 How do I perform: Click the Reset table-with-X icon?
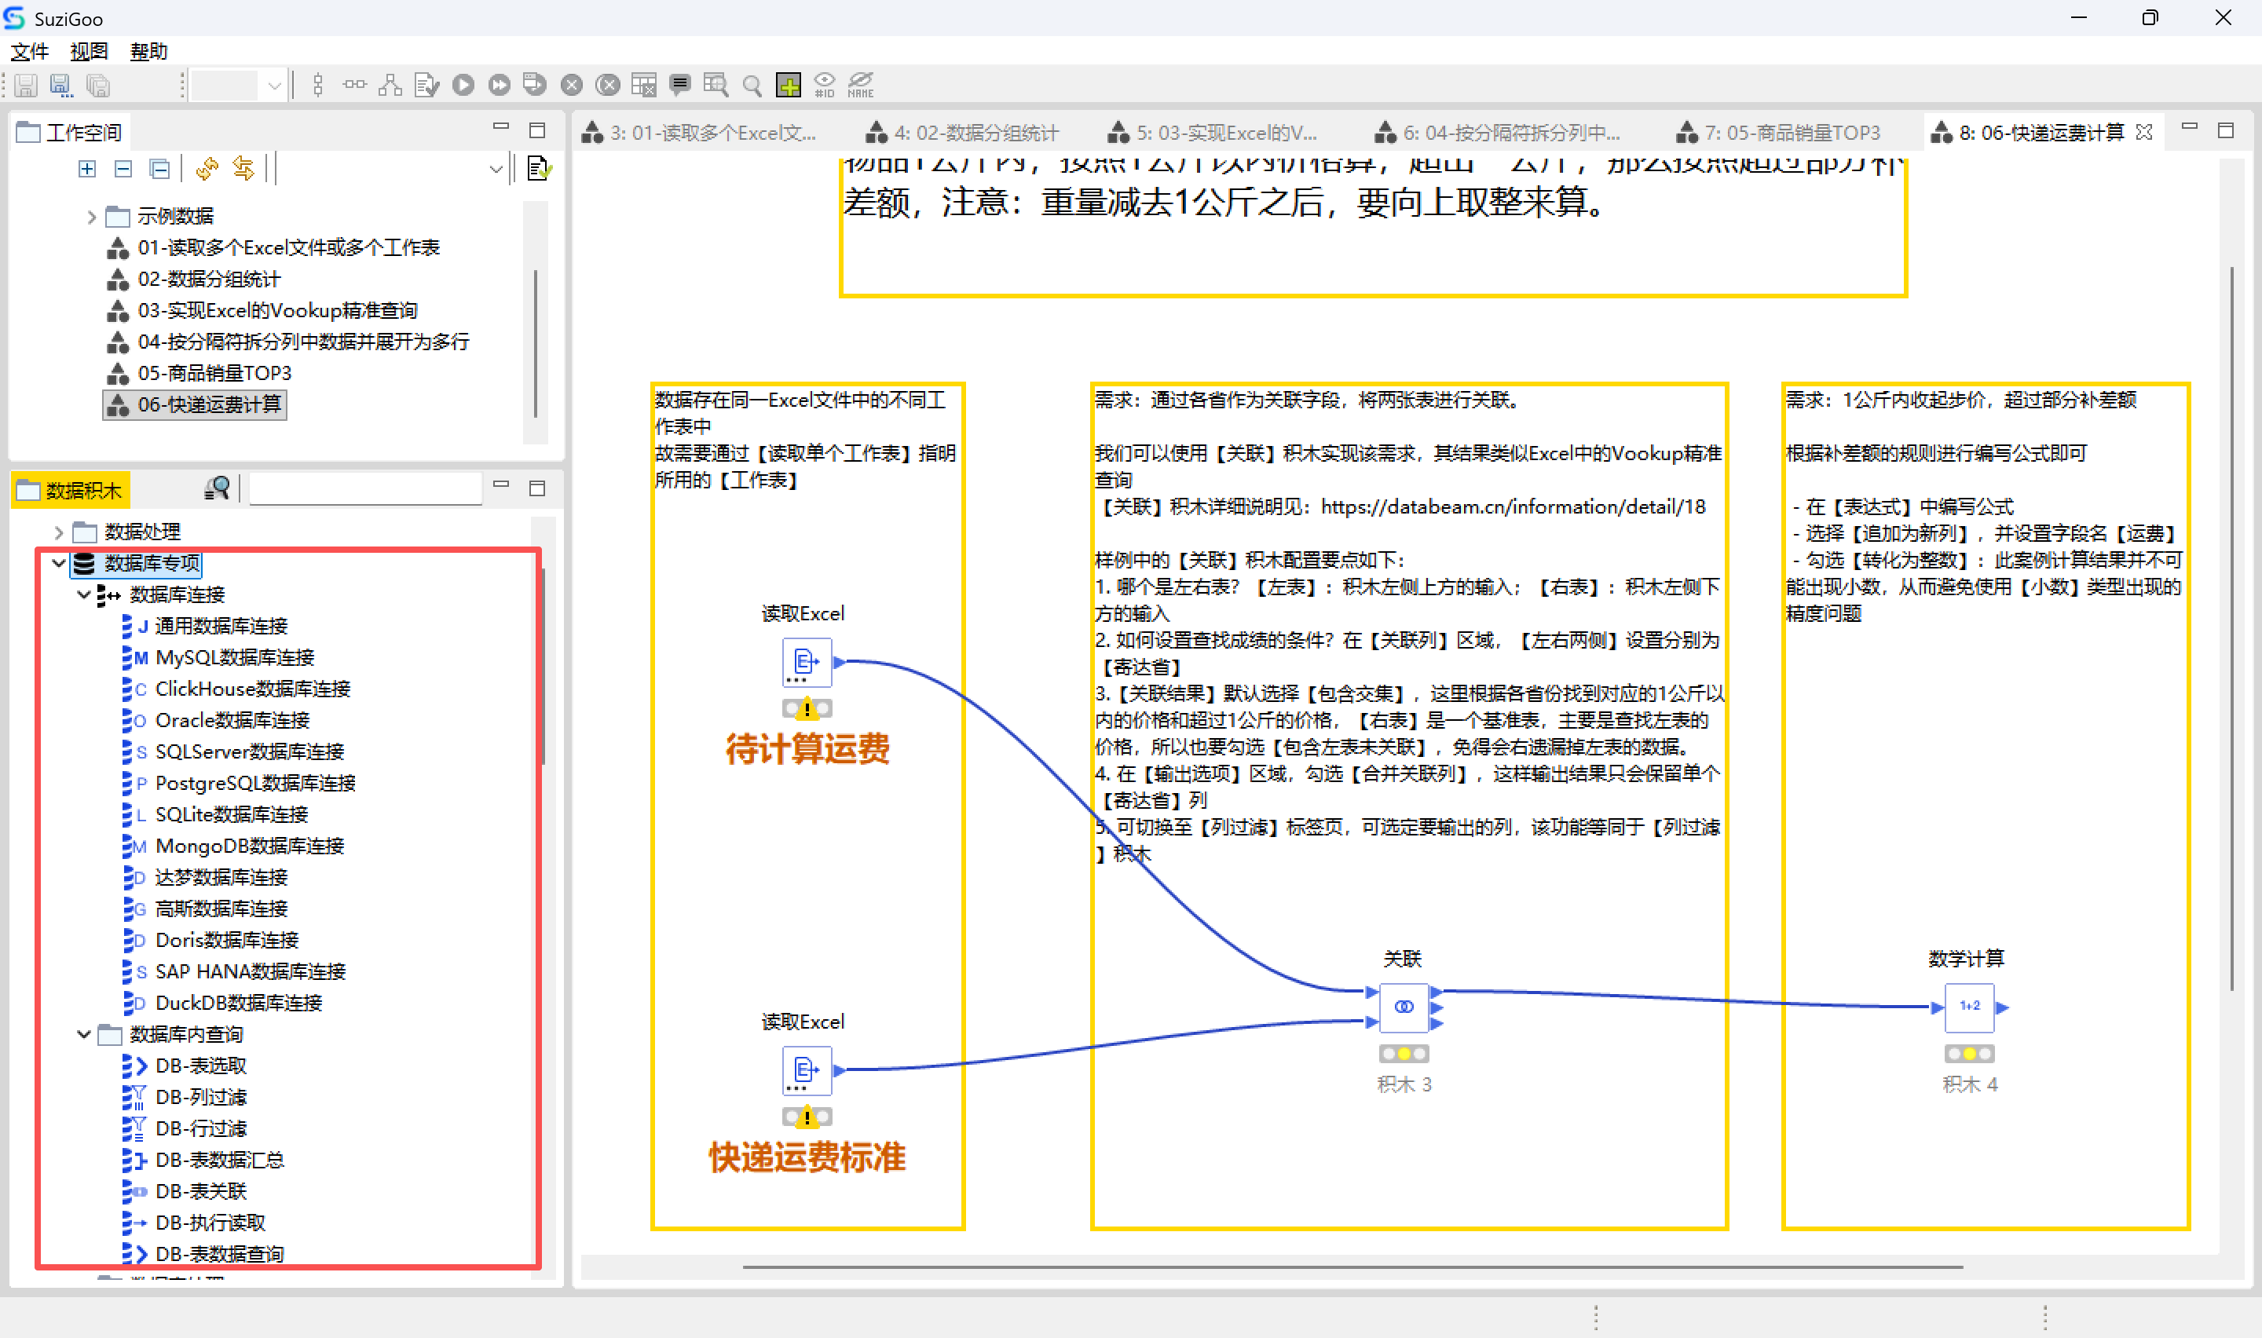point(644,86)
